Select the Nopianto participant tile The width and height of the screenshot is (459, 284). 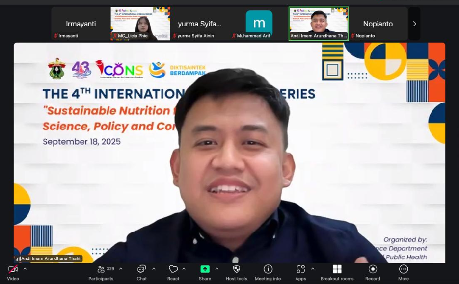click(x=378, y=23)
